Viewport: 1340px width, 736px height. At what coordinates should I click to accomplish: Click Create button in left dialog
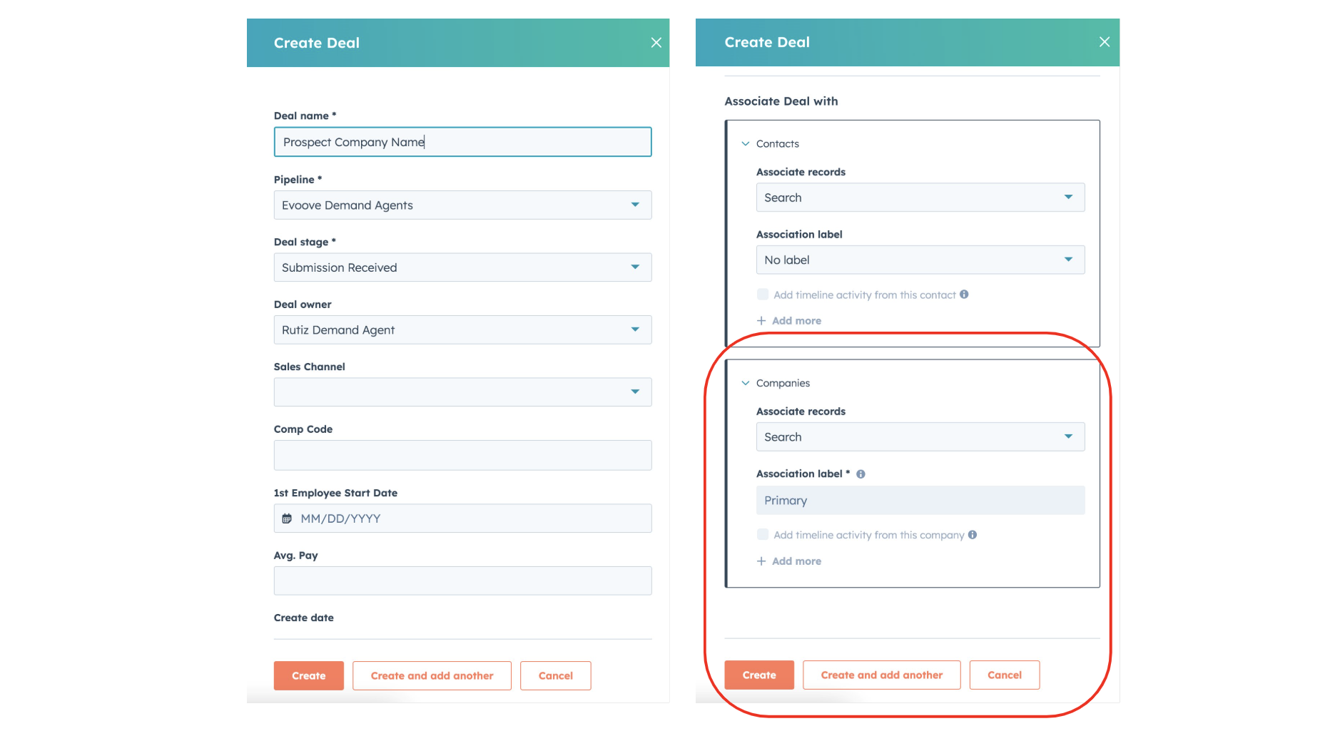pos(309,675)
